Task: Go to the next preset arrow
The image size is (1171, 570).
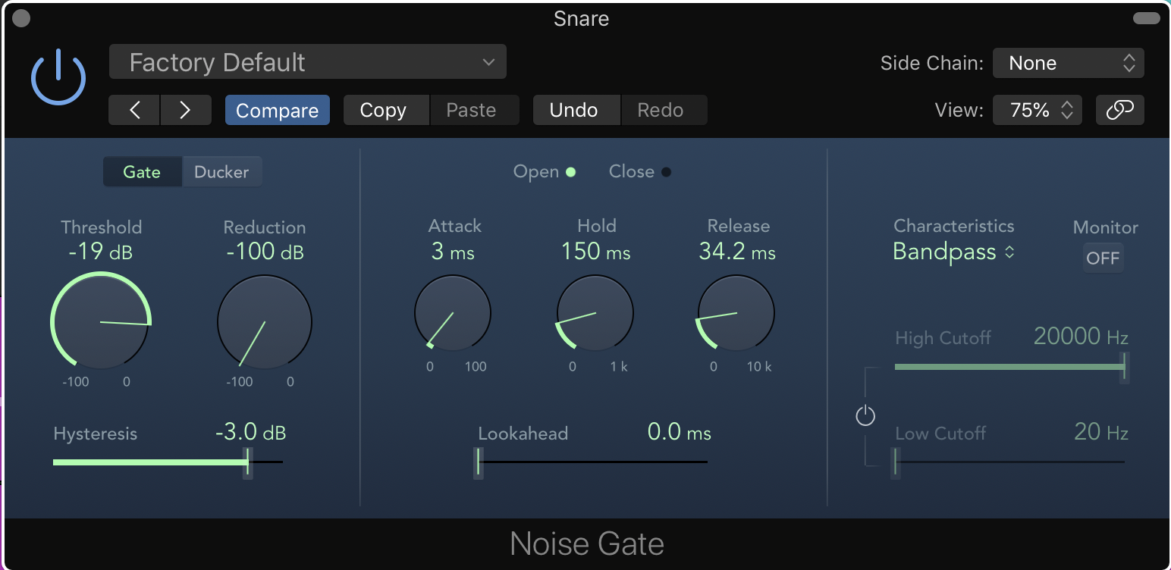Action: (185, 110)
